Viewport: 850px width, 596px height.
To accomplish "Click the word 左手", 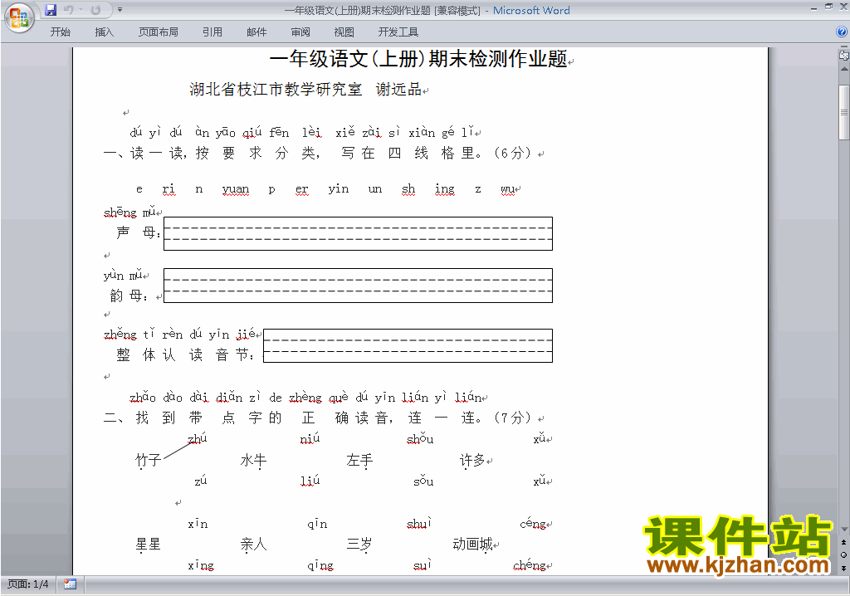I will click(x=359, y=461).
